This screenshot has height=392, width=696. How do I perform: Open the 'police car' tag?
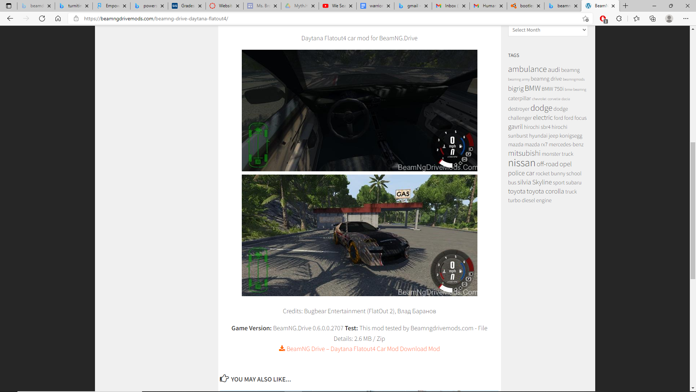click(521, 173)
